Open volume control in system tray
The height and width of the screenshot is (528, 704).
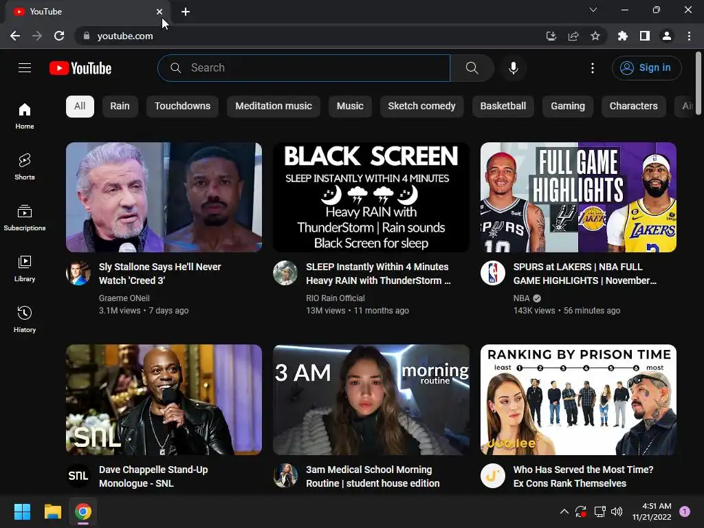617,511
